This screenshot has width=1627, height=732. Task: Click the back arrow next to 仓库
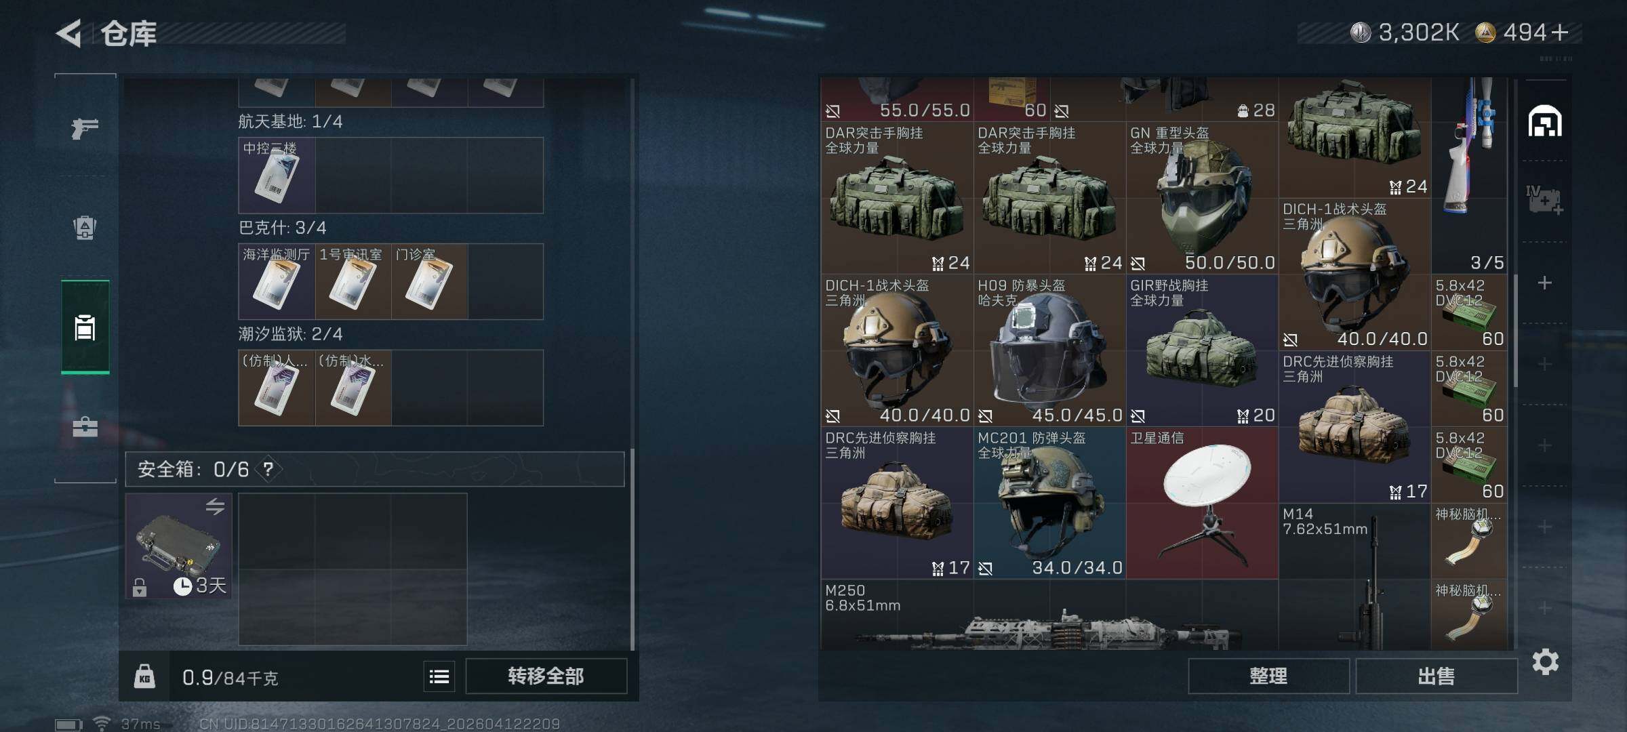69,33
